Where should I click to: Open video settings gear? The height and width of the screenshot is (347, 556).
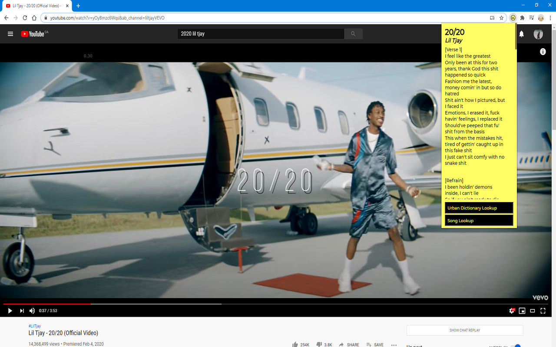click(512, 311)
